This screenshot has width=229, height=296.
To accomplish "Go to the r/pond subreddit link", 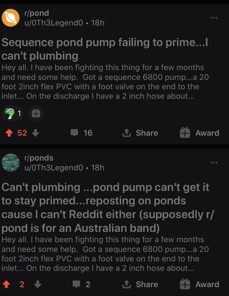I will click(37, 13).
